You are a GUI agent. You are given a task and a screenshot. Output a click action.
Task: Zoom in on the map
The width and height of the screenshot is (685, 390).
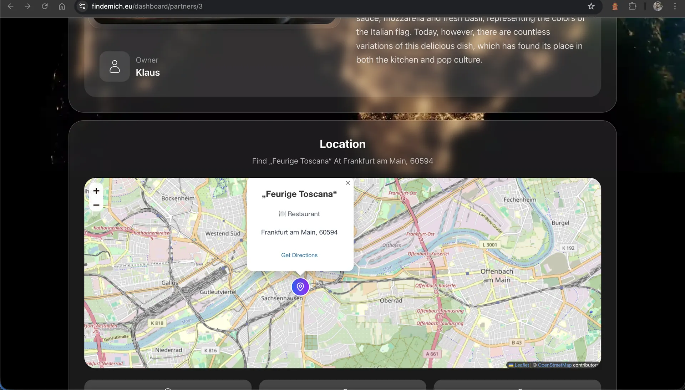point(96,191)
